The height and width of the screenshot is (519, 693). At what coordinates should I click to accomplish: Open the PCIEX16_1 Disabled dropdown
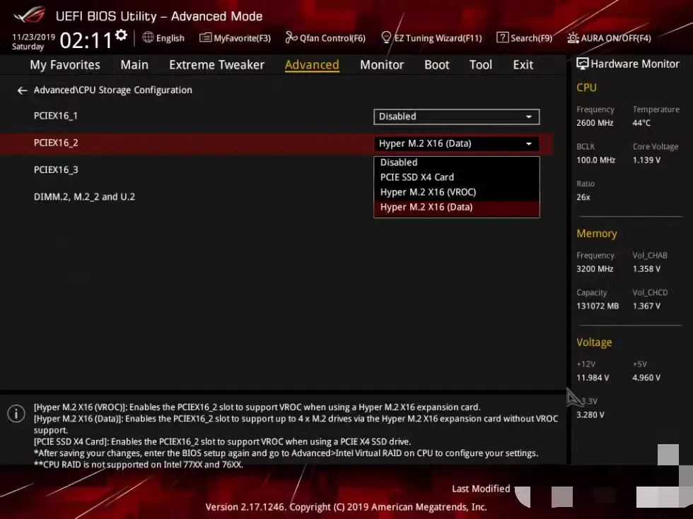click(457, 117)
